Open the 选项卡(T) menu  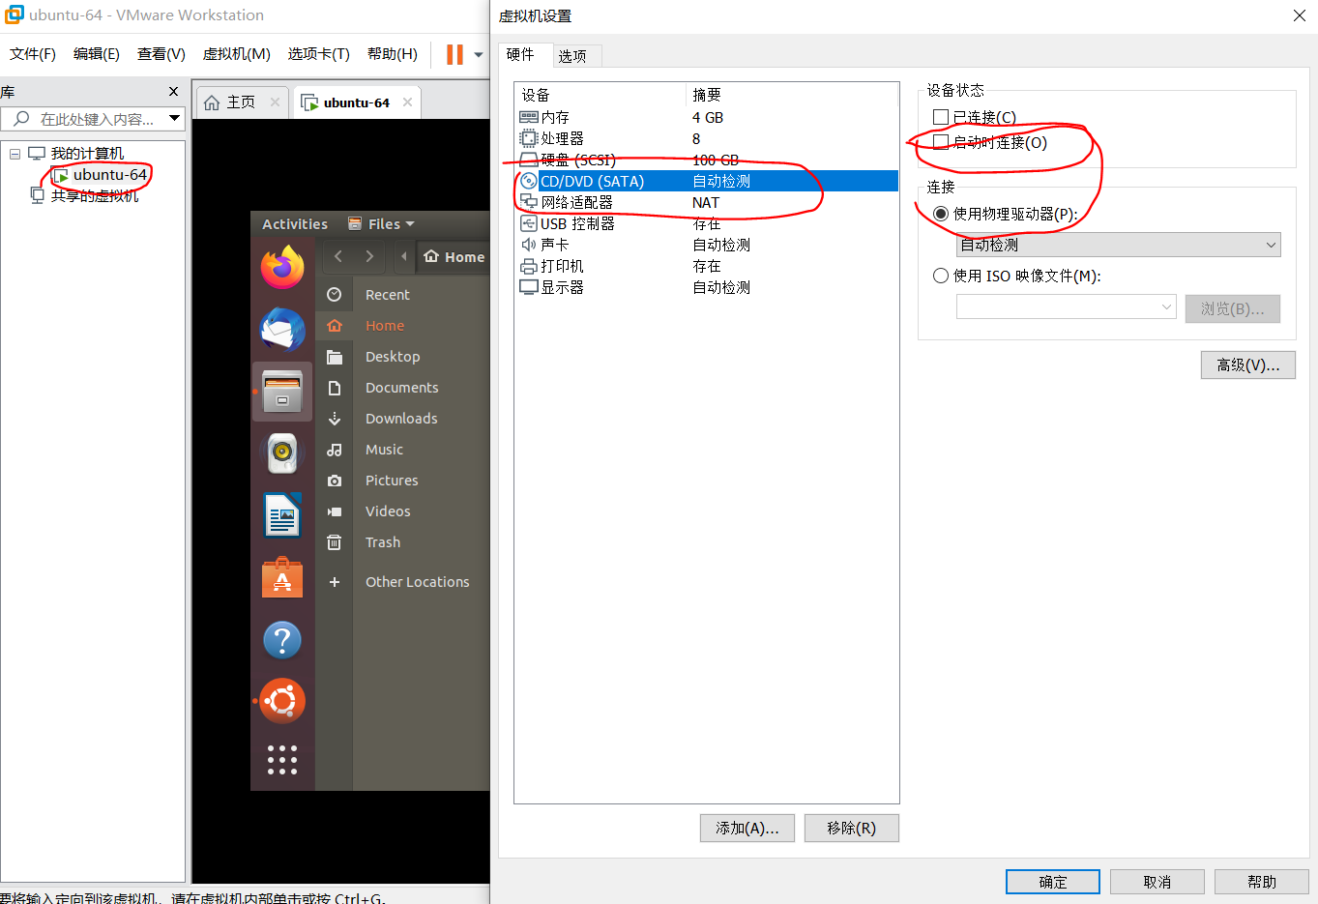coord(318,54)
